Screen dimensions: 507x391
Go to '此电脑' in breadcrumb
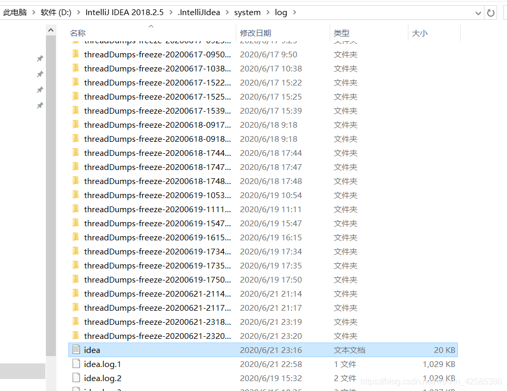[15, 13]
